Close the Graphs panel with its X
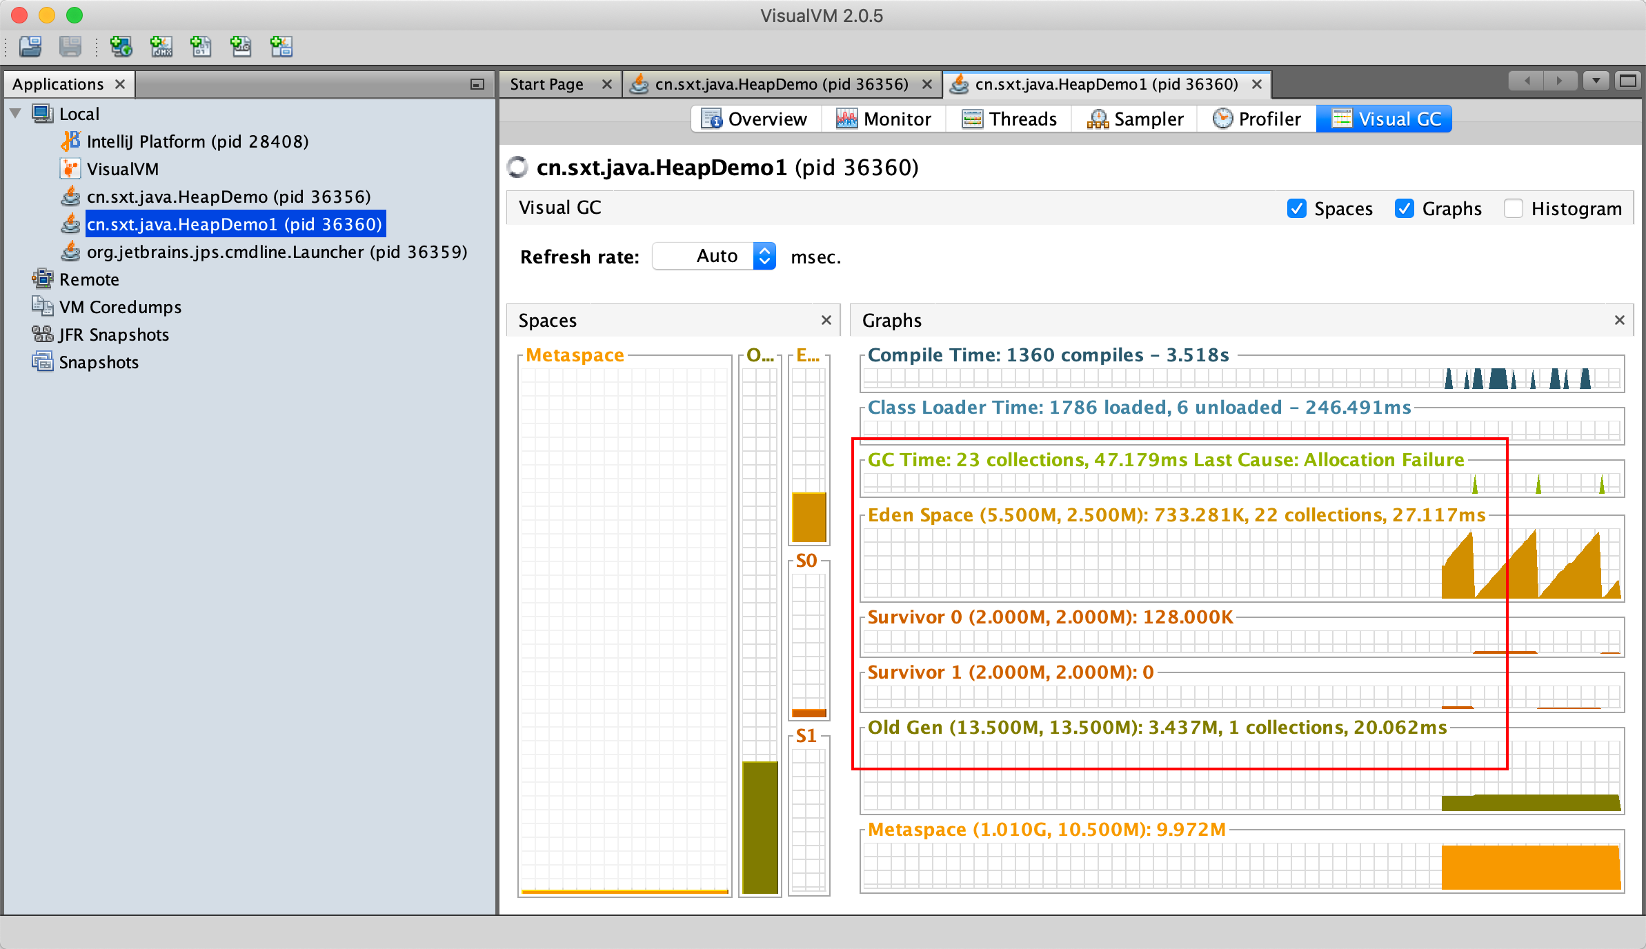Image resolution: width=1646 pixels, height=949 pixels. pyautogui.click(x=1620, y=320)
